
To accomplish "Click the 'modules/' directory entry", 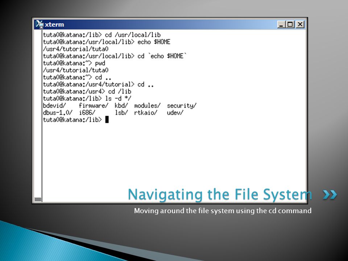I will point(148,105).
